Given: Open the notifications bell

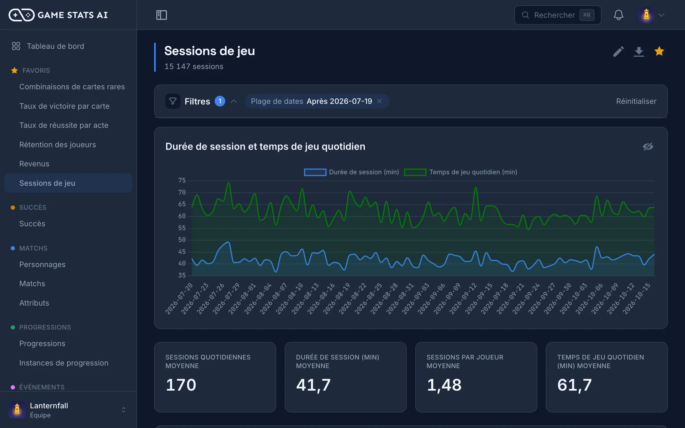Looking at the screenshot, I should pos(618,15).
